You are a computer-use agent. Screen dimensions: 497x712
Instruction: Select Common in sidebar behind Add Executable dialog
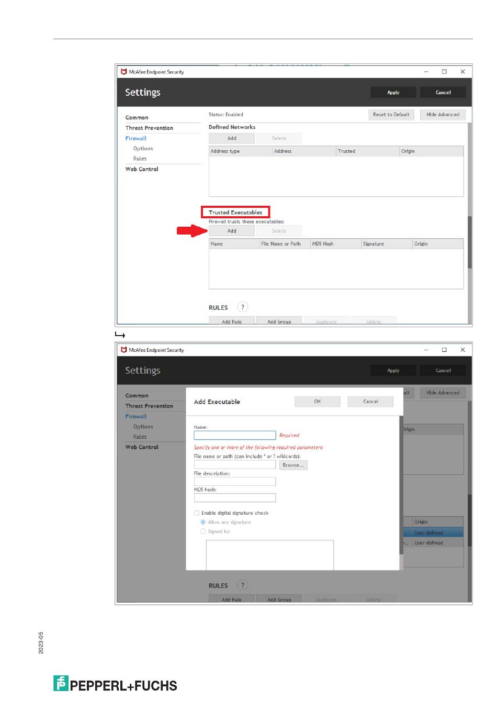pos(137,396)
